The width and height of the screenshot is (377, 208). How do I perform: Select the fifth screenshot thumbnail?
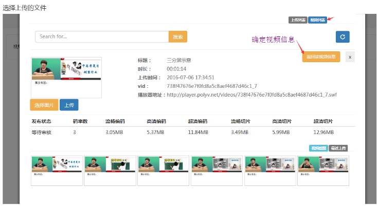pos(270,171)
